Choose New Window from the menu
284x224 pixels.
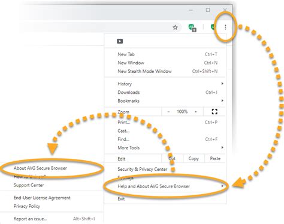(165, 63)
